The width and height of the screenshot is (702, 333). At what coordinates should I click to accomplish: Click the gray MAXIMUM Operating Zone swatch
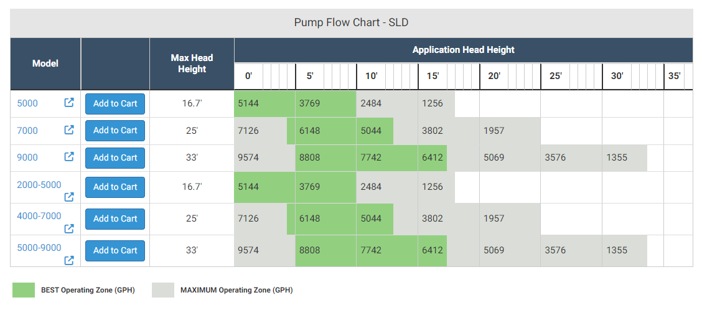tap(163, 290)
